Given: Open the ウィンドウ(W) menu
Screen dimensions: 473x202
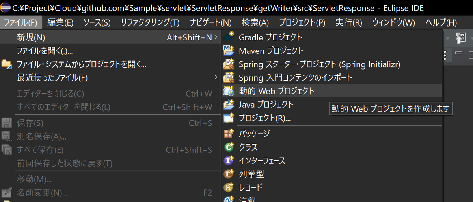Looking at the screenshot, I should click(x=394, y=23).
